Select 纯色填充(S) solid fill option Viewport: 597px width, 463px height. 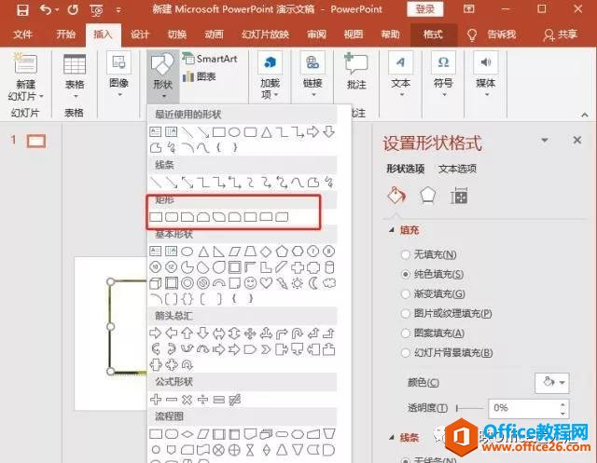[433, 274]
